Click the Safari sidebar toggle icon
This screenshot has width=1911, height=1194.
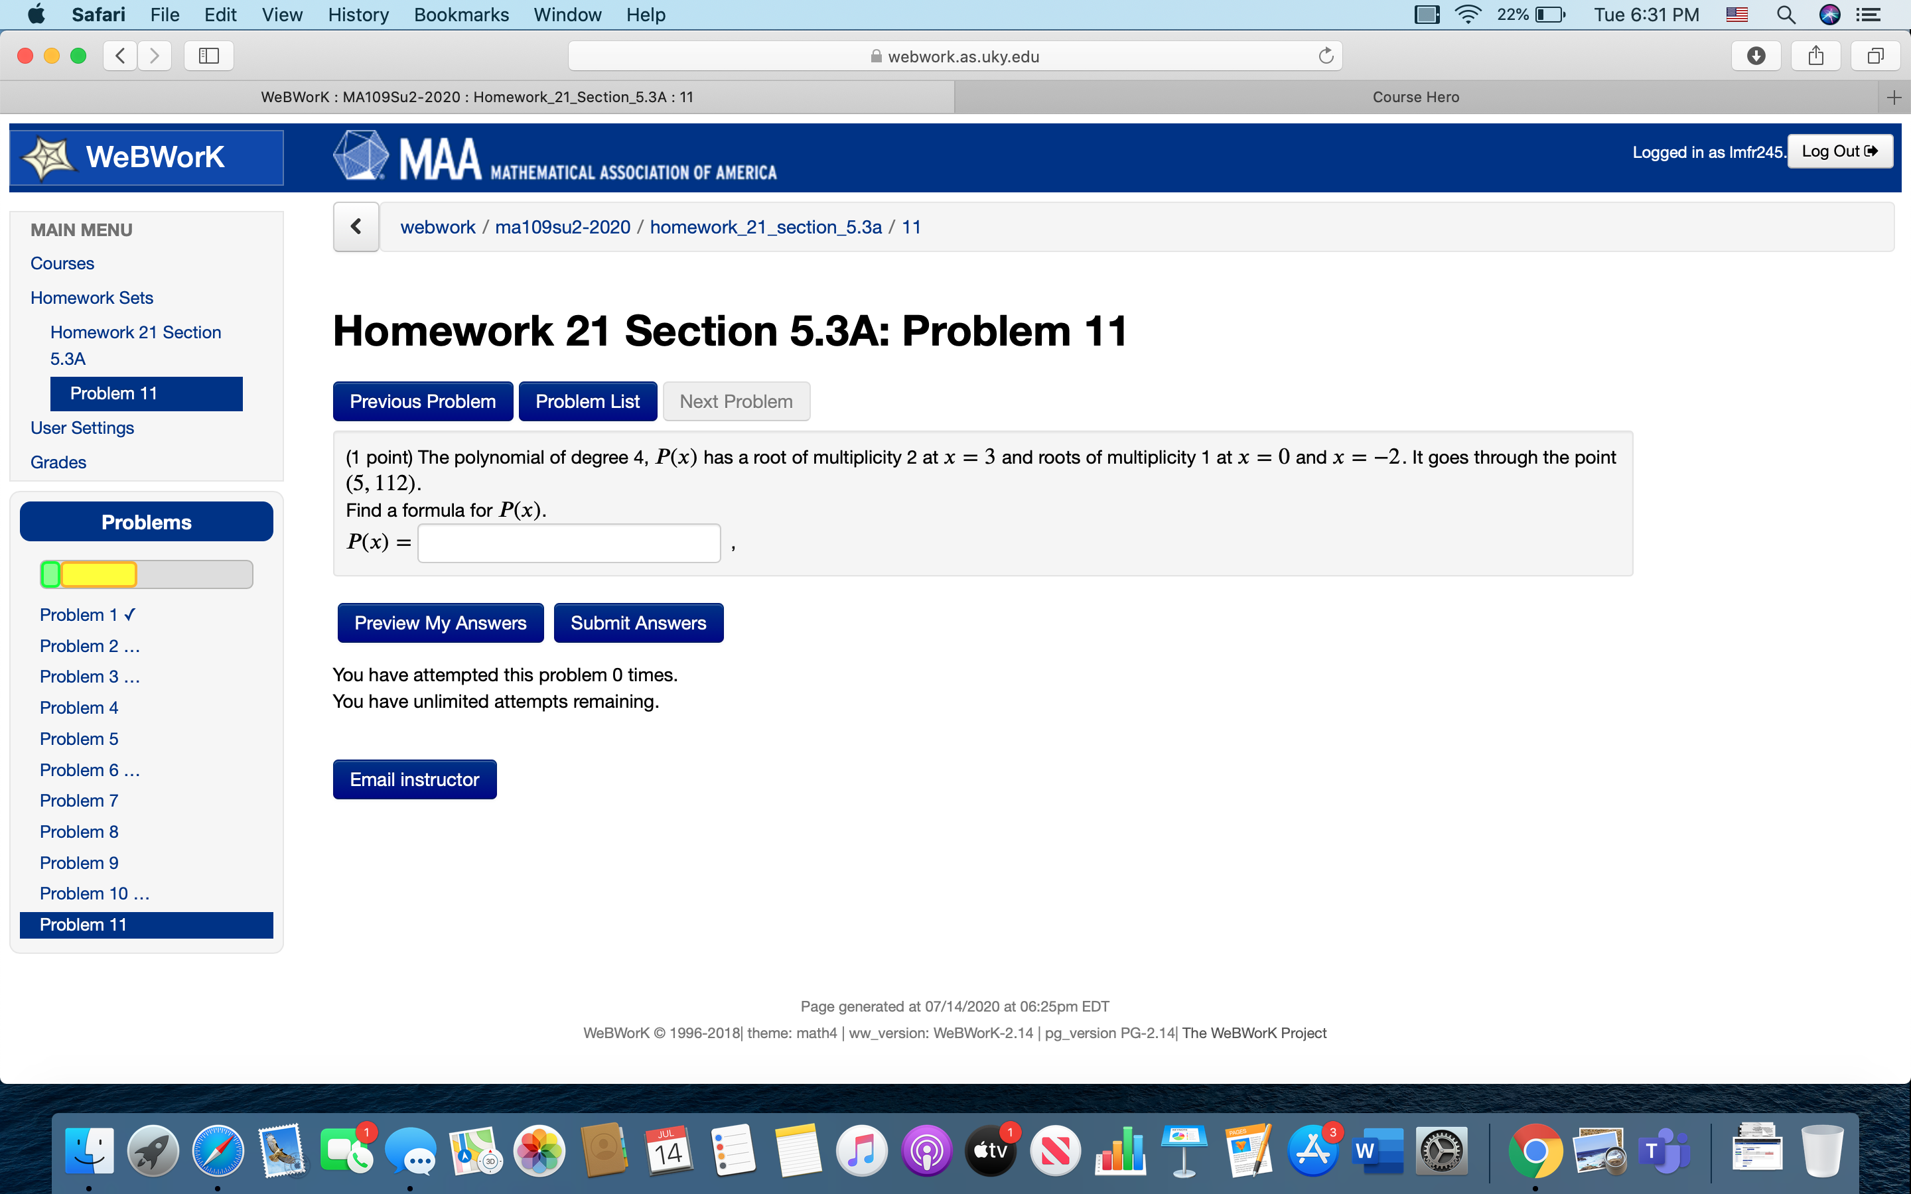208,55
